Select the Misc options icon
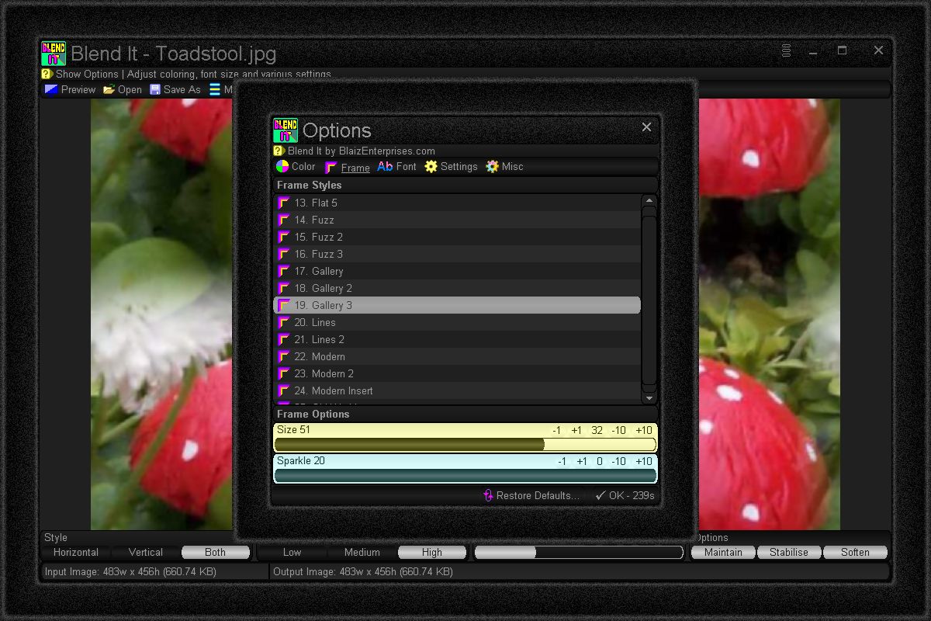Screen dimensions: 931x621 (x=492, y=166)
